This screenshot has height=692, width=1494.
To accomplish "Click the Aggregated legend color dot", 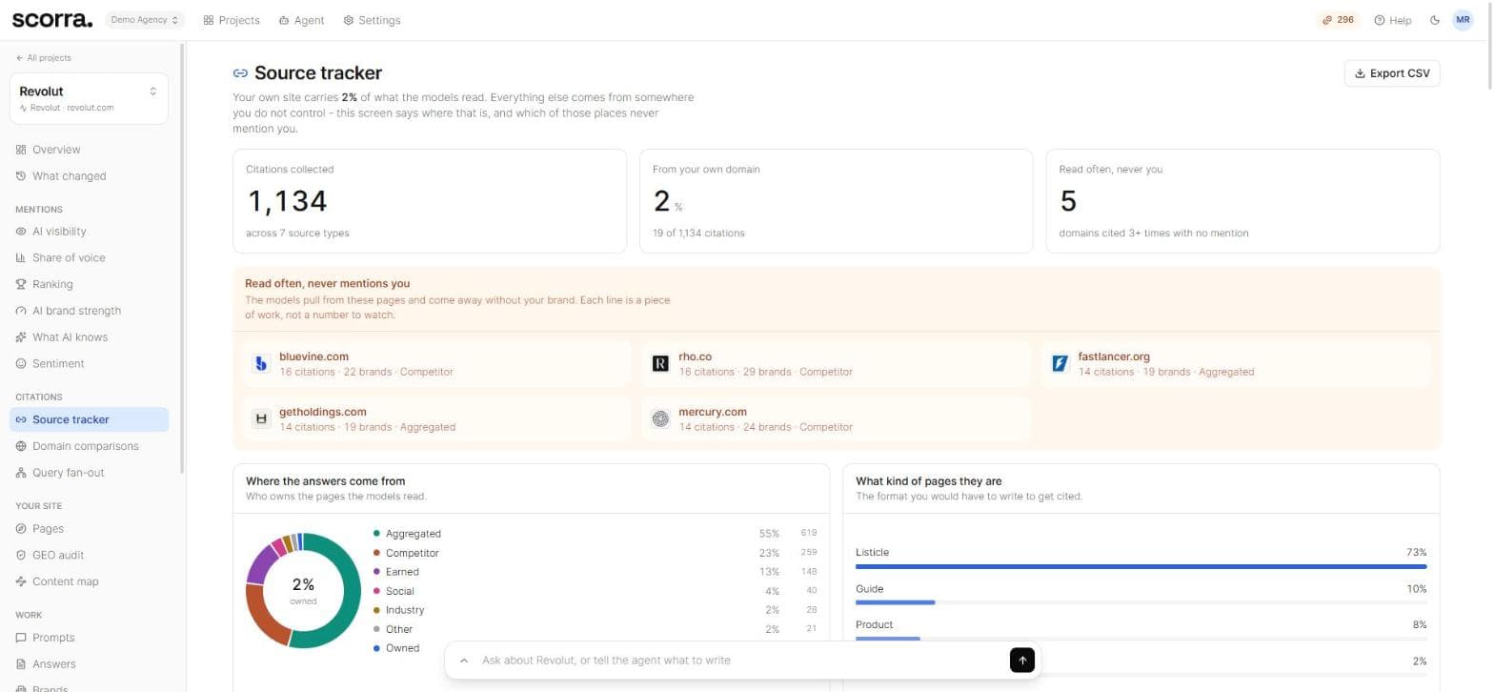I will [377, 534].
